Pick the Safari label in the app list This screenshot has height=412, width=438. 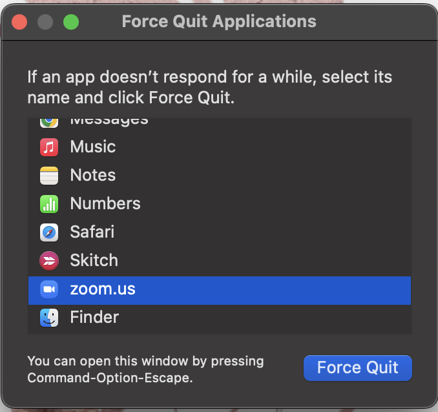[x=92, y=232]
